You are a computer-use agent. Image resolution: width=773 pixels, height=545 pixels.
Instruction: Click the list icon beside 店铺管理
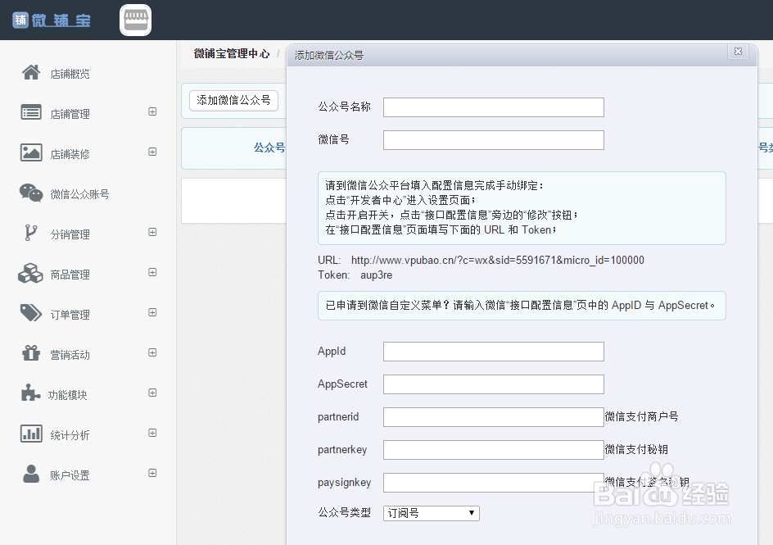31,112
